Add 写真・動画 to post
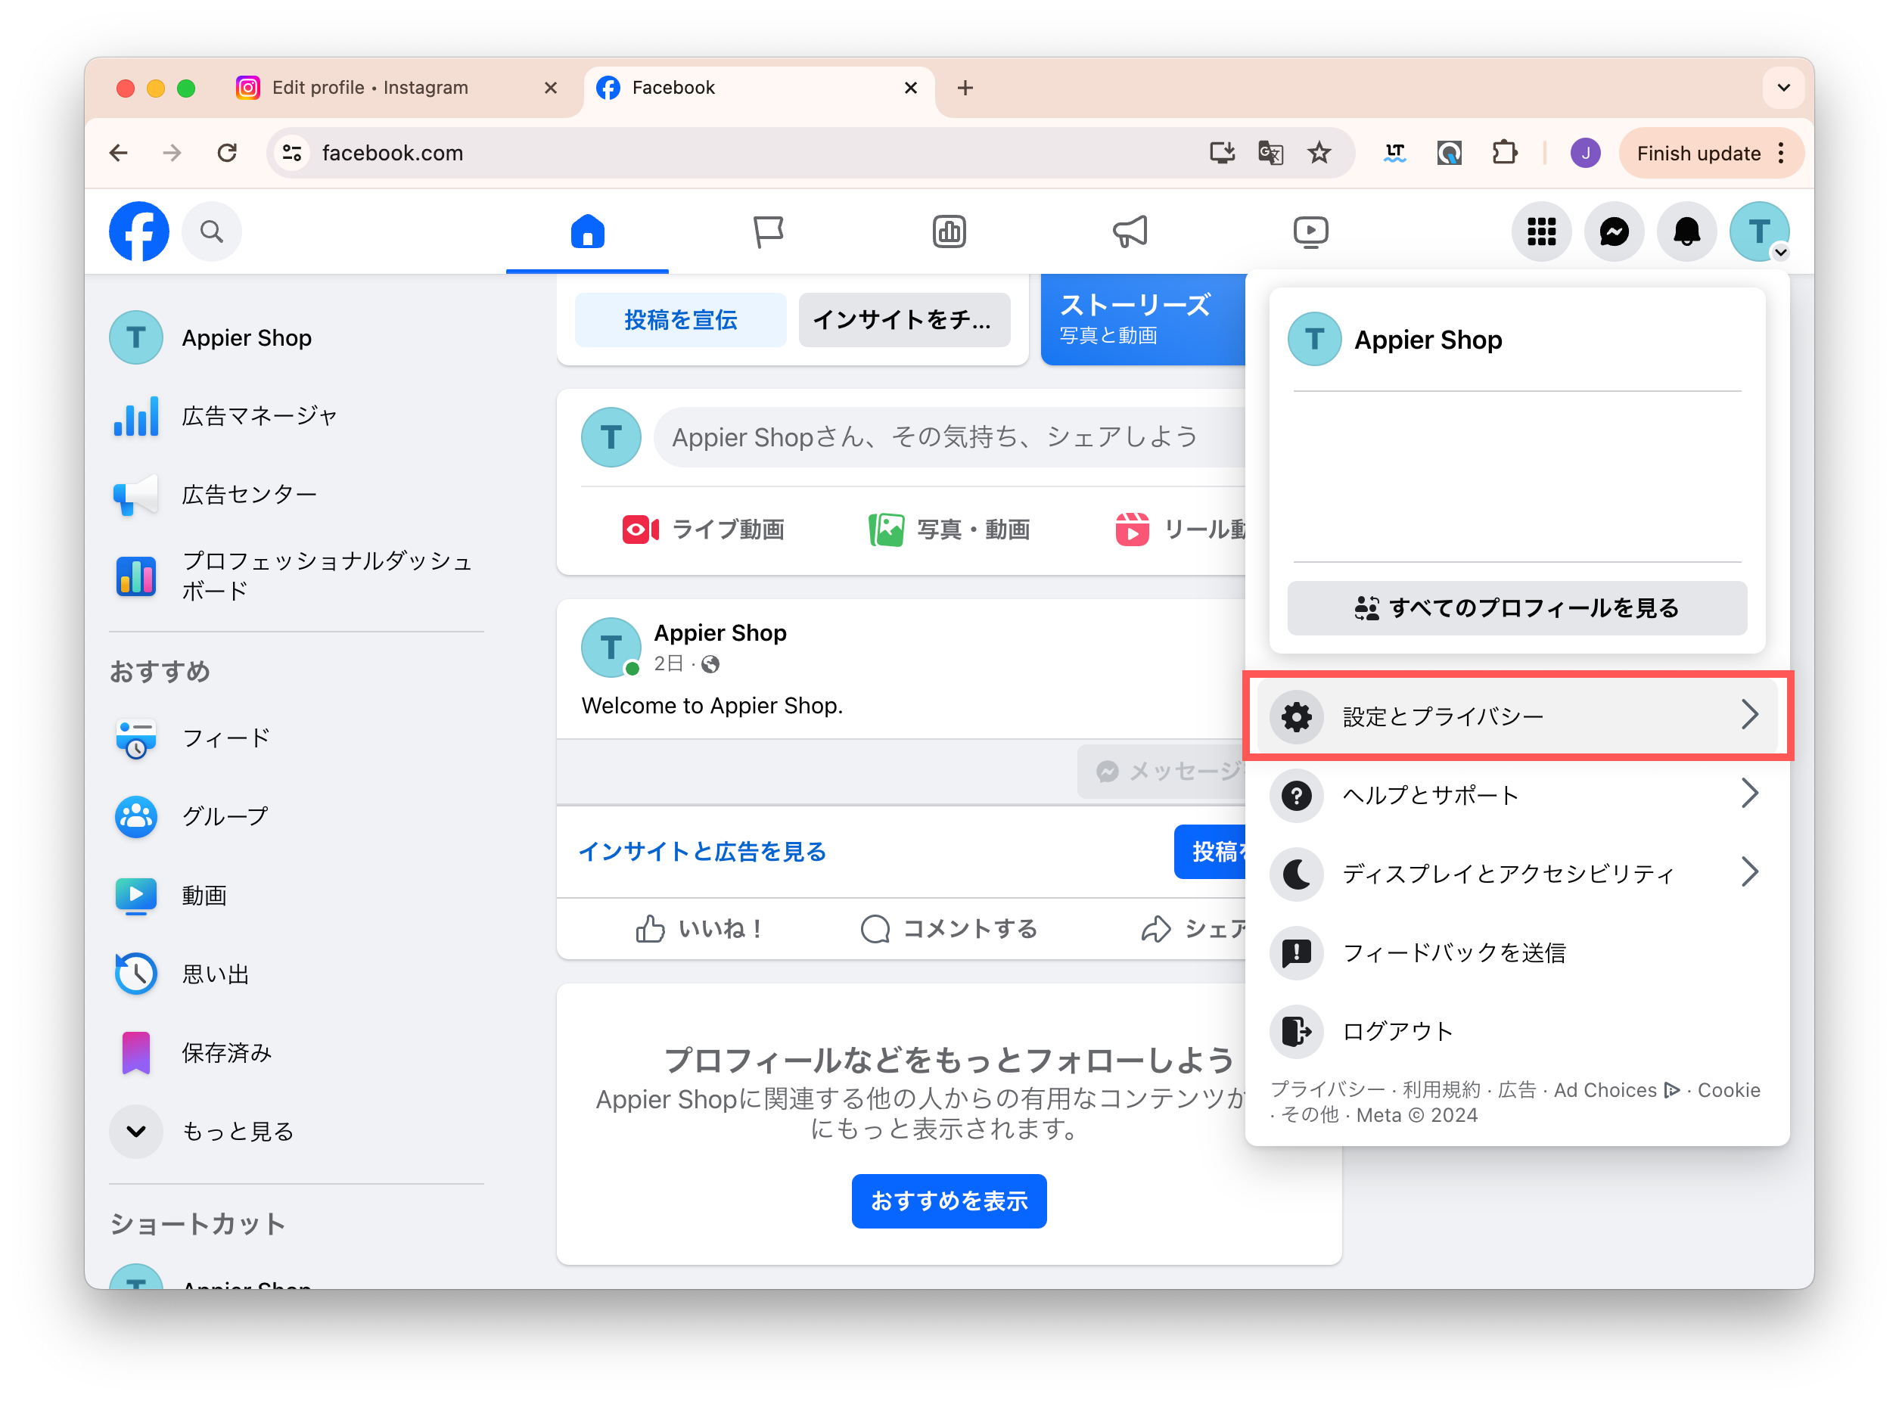The height and width of the screenshot is (1401, 1899). point(950,530)
